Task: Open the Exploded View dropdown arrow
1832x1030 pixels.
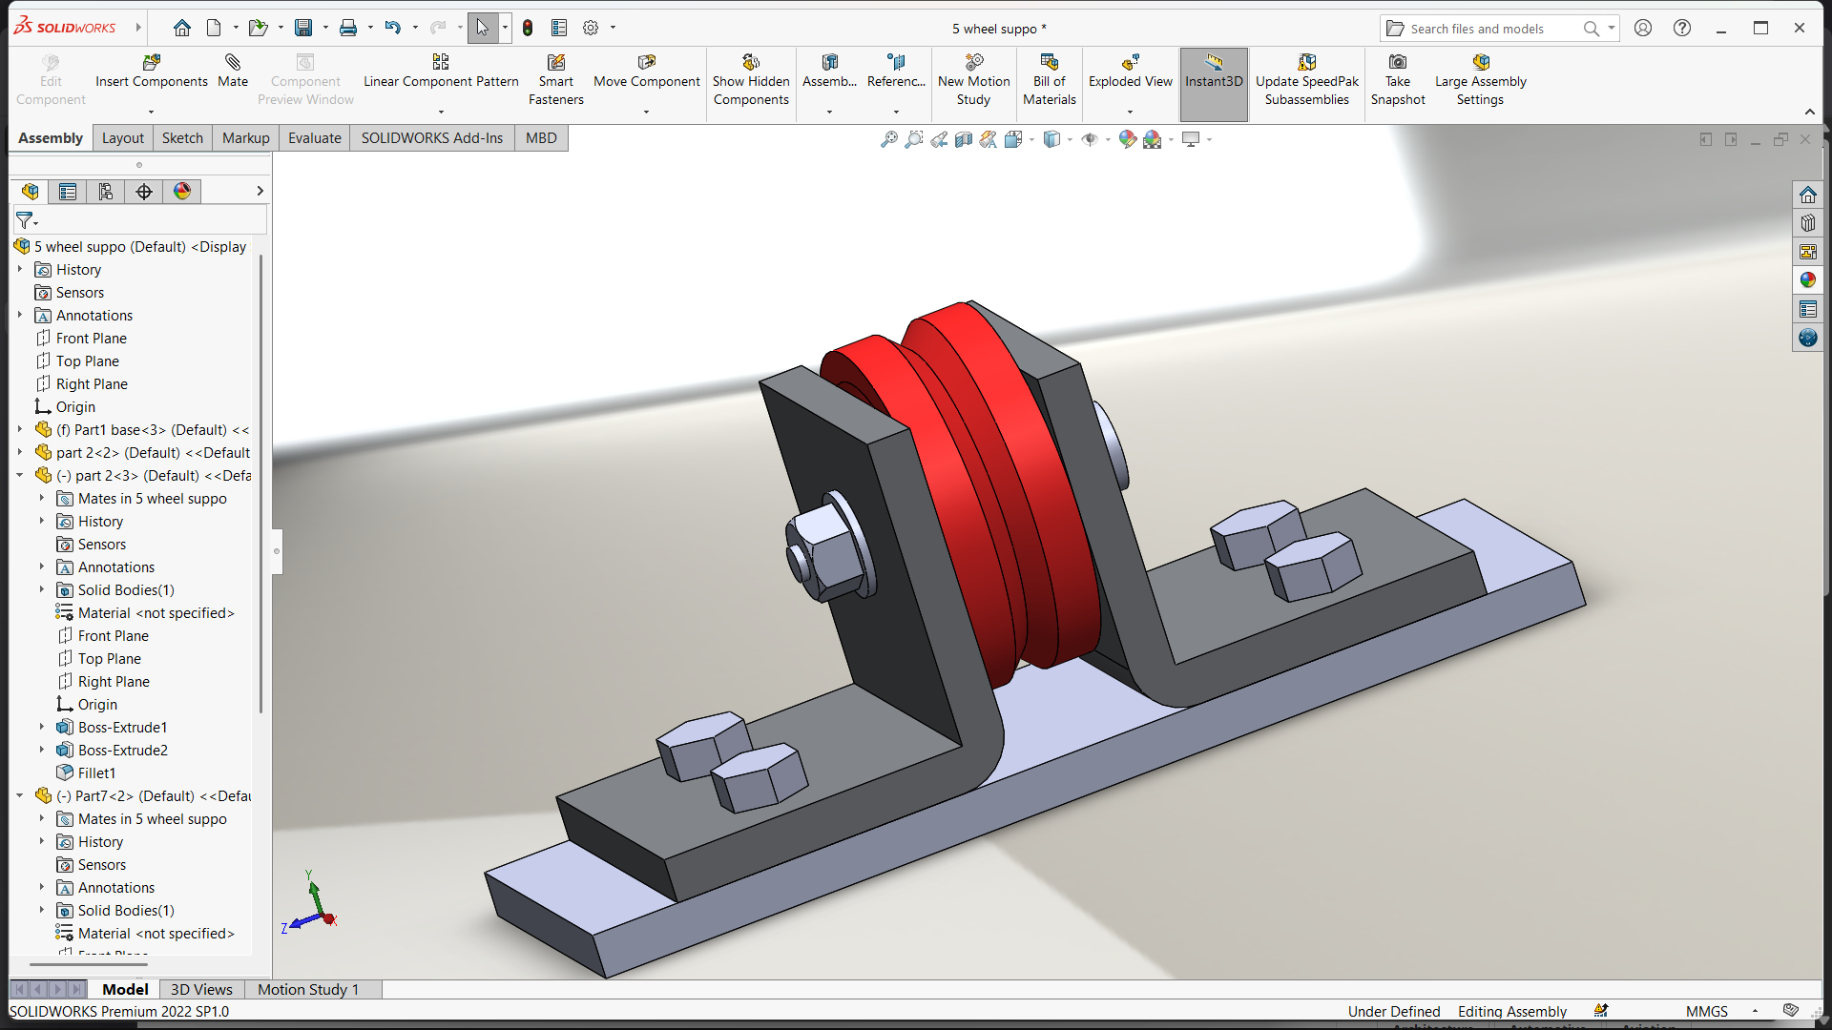Action: (x=1130, y=113)
